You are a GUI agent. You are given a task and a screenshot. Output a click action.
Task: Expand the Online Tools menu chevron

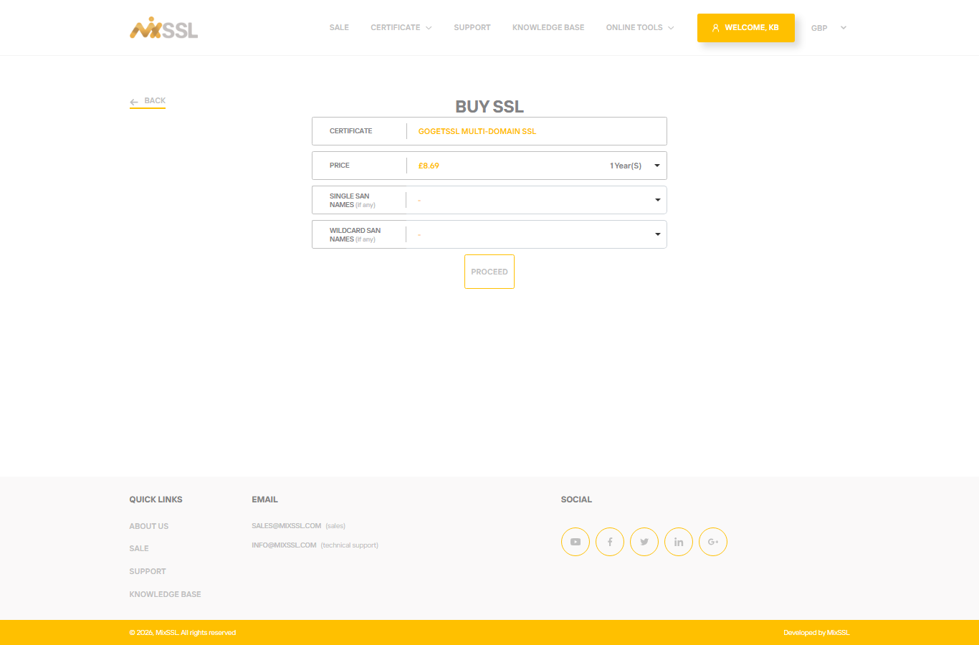coord(671,28)
